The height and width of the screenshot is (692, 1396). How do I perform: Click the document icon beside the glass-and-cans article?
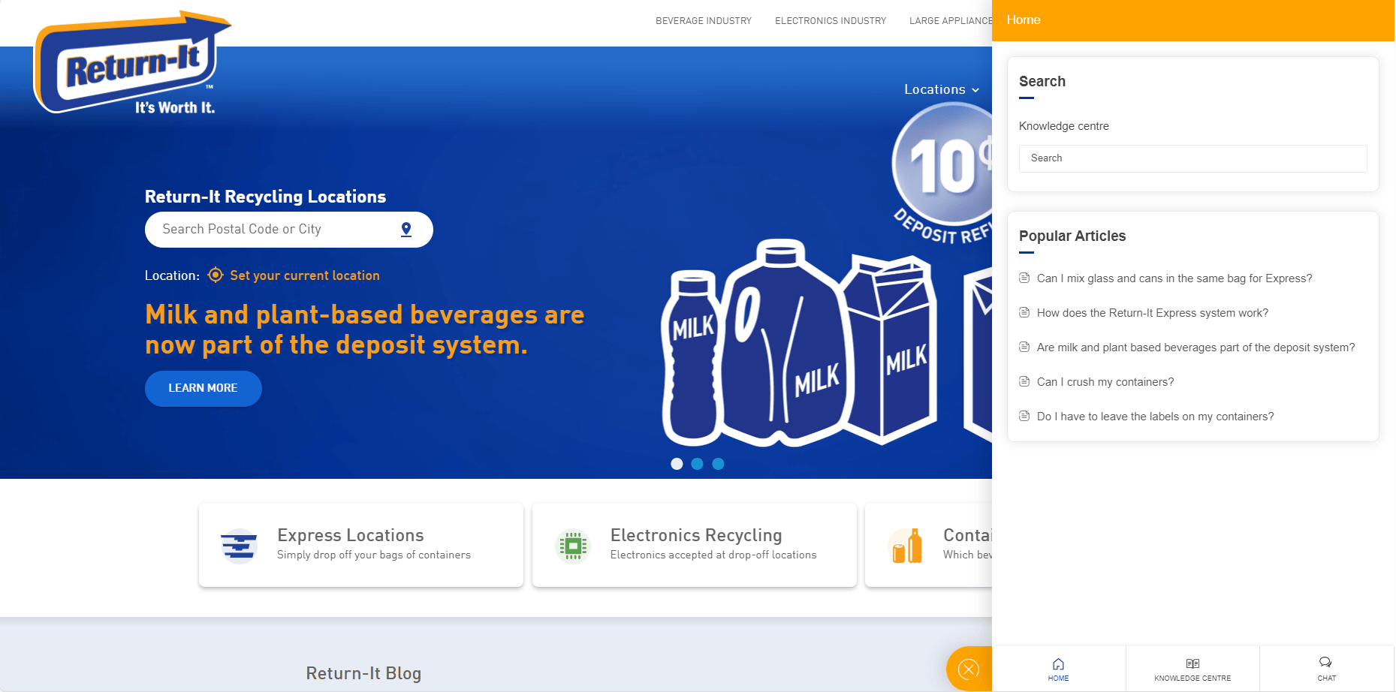click(1024, 278)
